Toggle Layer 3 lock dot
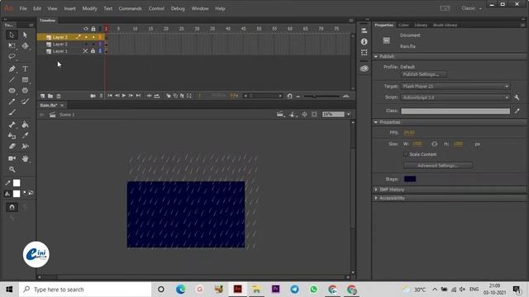The width and height of the screenshot is (529, 297). click(93, 37)
